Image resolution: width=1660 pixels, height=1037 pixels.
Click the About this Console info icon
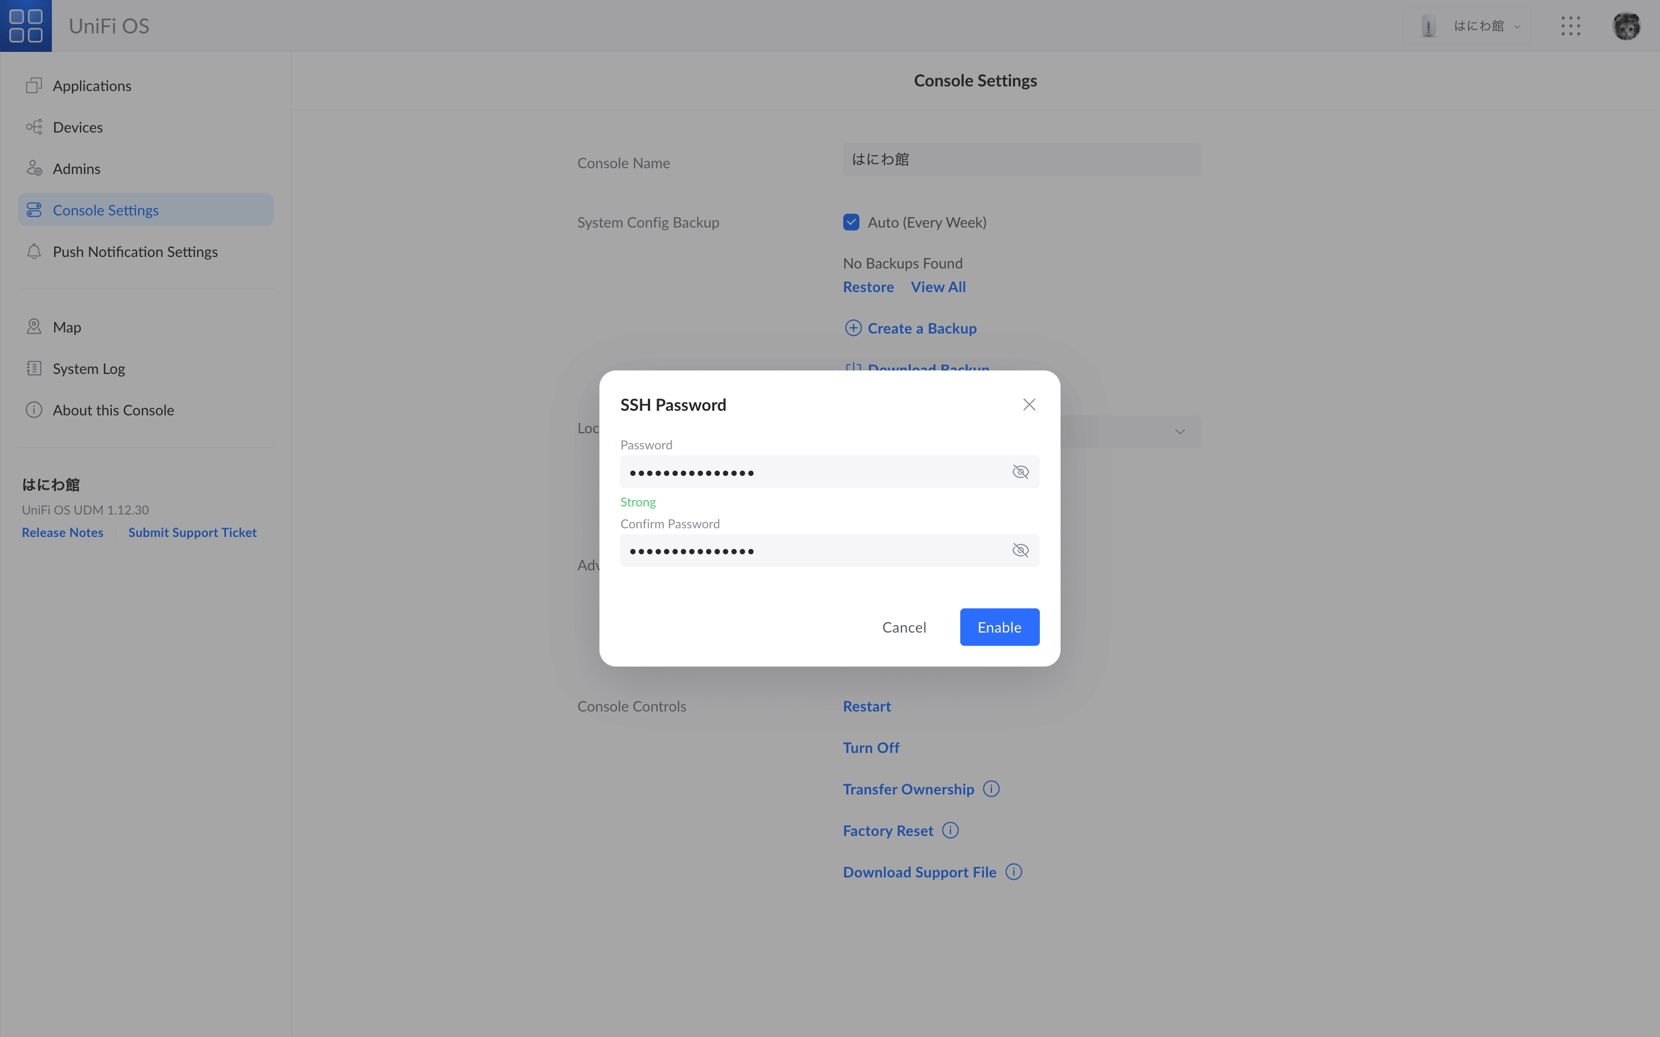(x=33, y=410)
